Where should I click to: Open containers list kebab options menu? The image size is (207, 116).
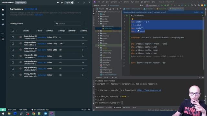[x=85, y=24]
